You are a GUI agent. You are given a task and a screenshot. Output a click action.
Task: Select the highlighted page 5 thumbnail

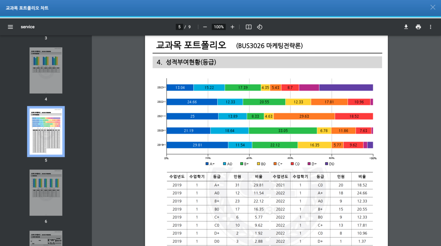tap(46, 131)
